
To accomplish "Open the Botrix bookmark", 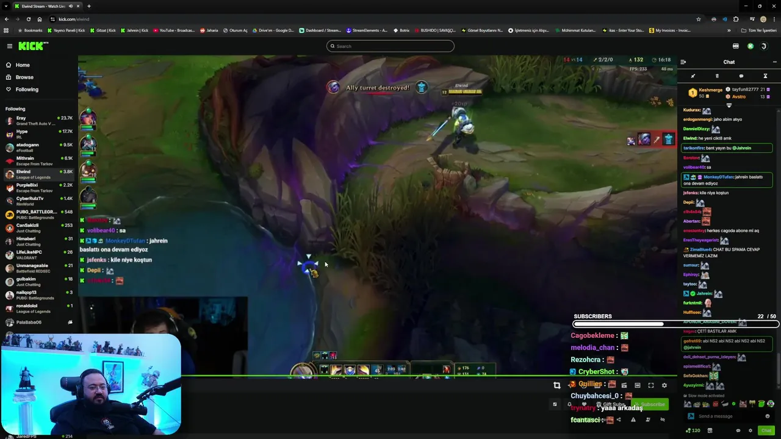I will 401,30.
